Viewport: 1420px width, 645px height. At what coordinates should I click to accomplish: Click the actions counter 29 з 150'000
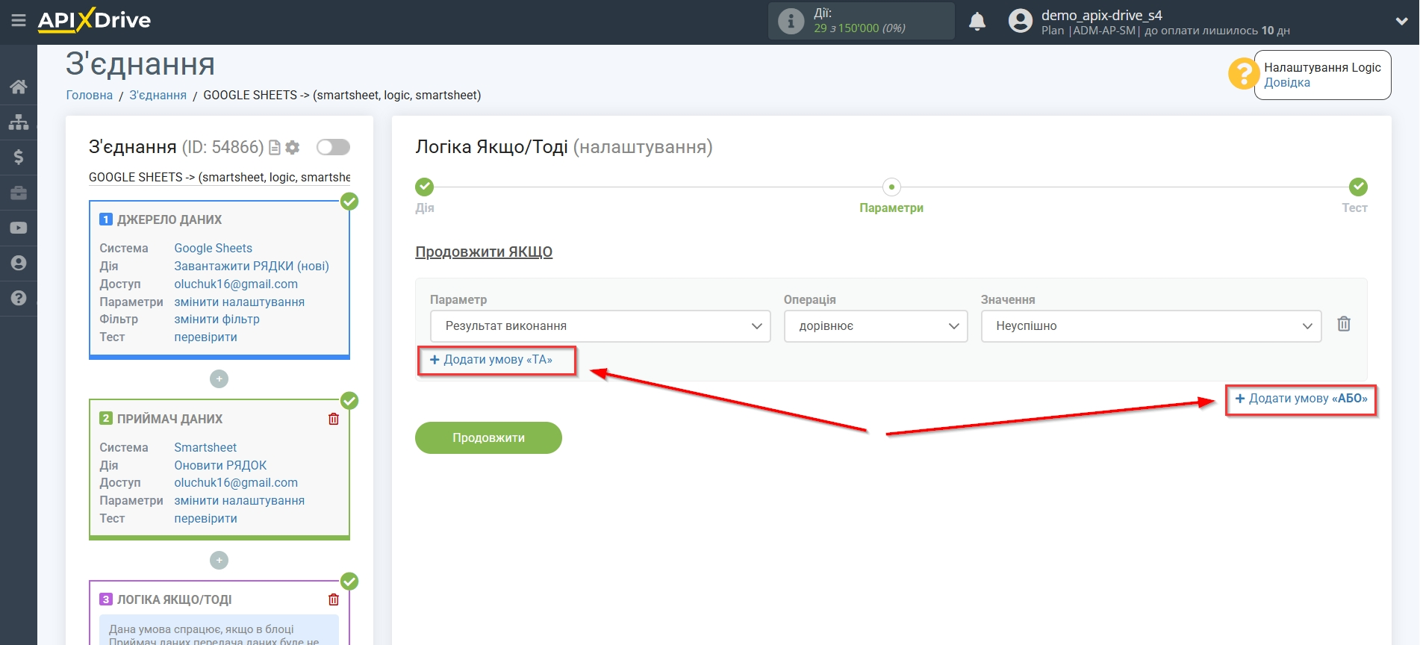859,28
